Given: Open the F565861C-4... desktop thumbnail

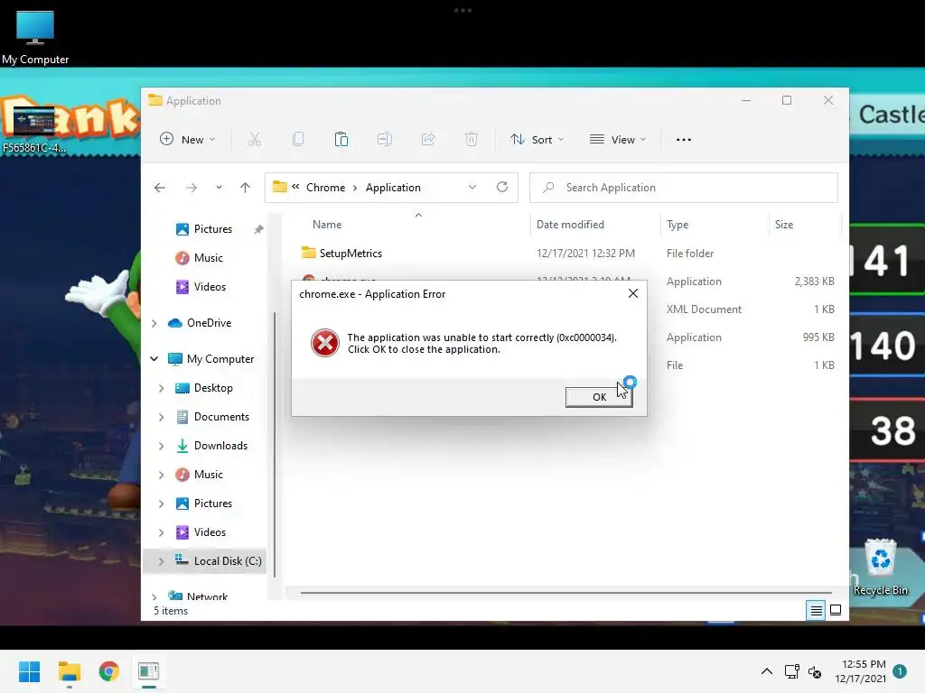Looking at the screenshot, I should coord(33,130).
